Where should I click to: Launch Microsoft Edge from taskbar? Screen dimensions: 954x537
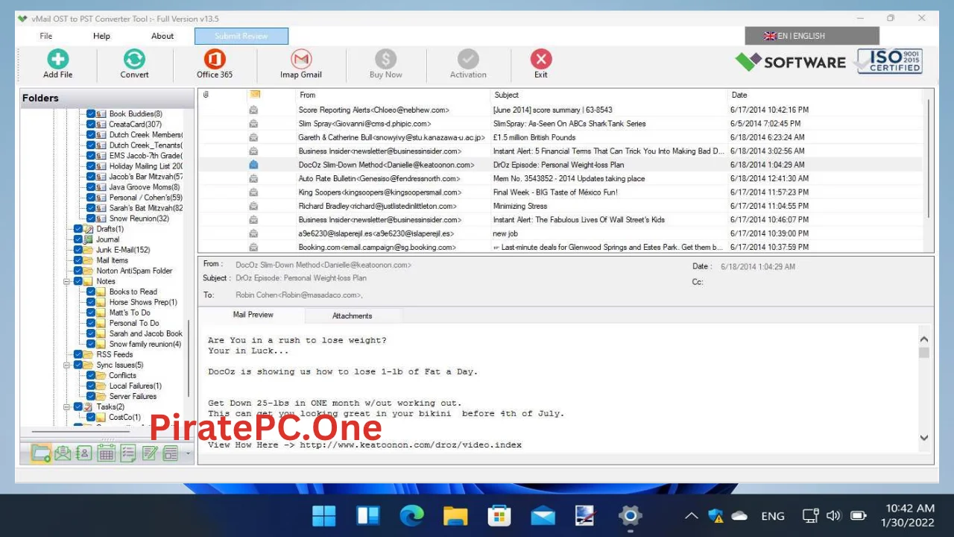[411, 515]
